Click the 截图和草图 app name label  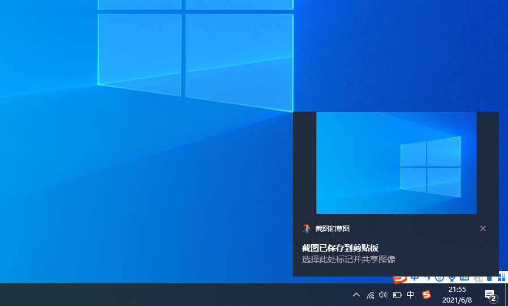333,229
